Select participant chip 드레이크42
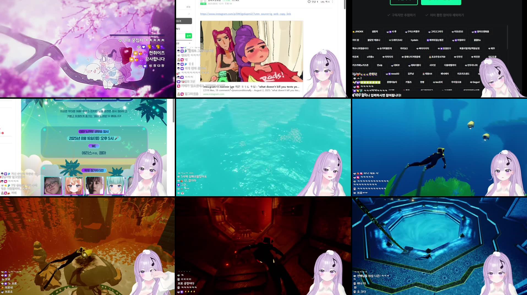This screenshot has width=527, height=295. (x=395, y=40)
